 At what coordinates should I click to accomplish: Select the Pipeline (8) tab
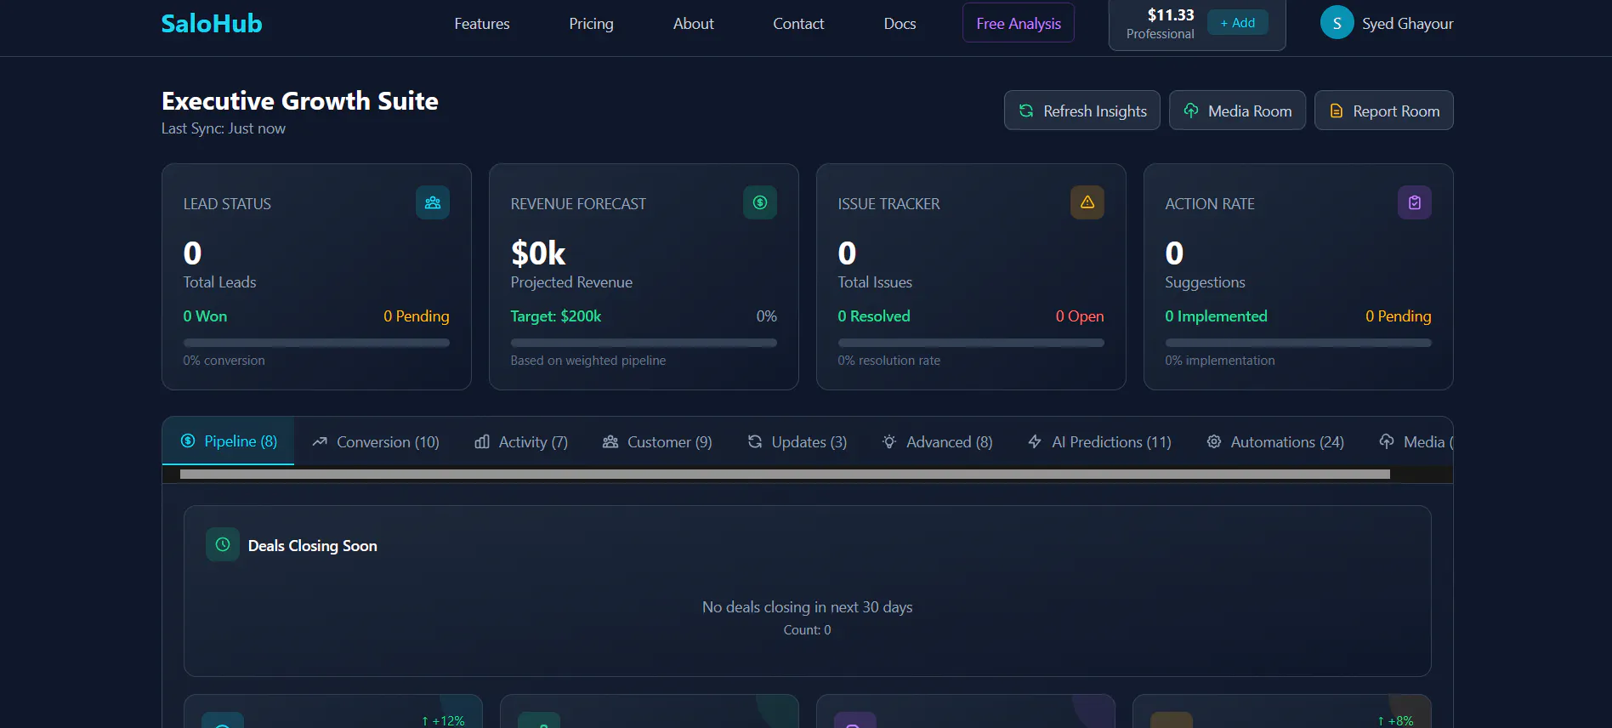click(x=228, y=441)
